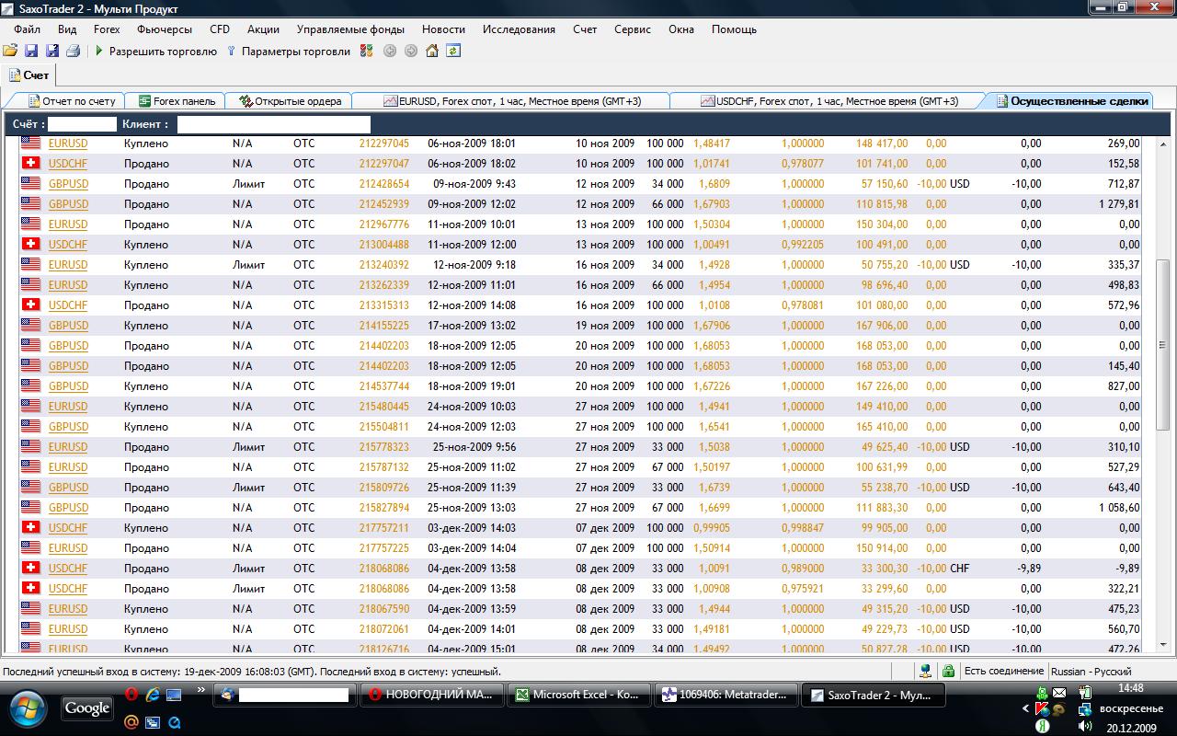1177x736 pixels.
Task: Switch to the USDCHF Forex спот chart tab
Action: point(828,101)
